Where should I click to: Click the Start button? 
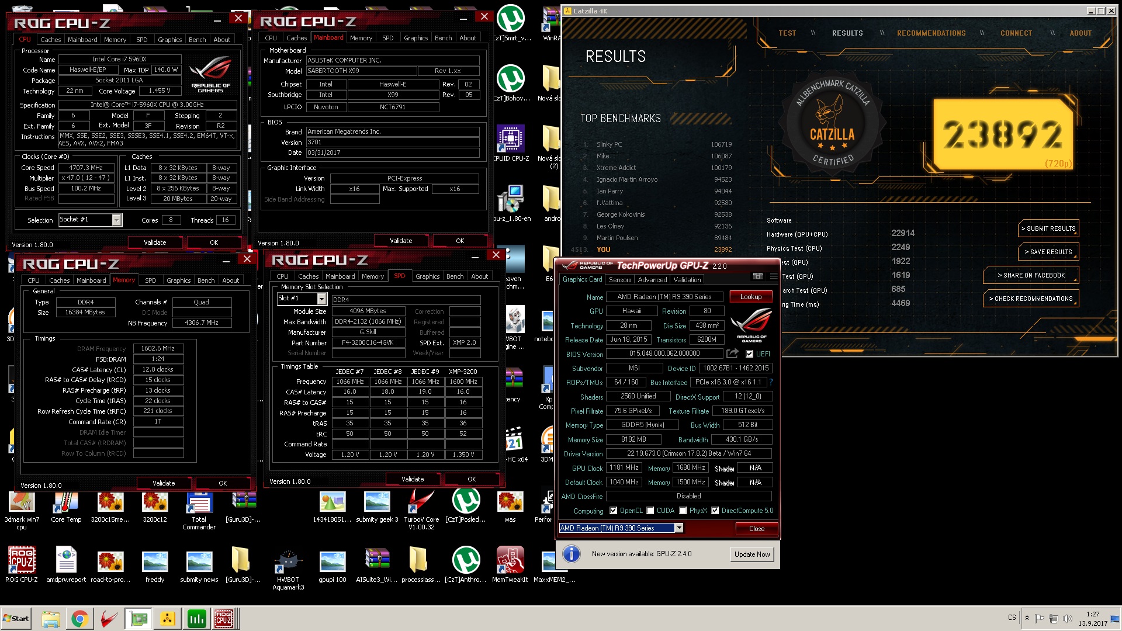click(16, 619)
